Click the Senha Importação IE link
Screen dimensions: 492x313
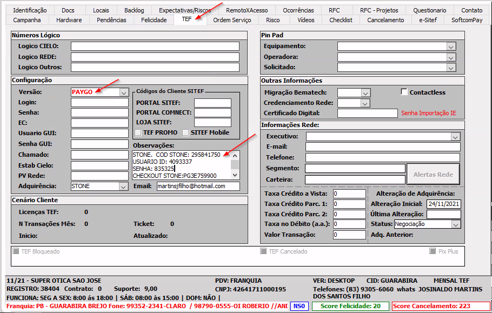(428, 114)
